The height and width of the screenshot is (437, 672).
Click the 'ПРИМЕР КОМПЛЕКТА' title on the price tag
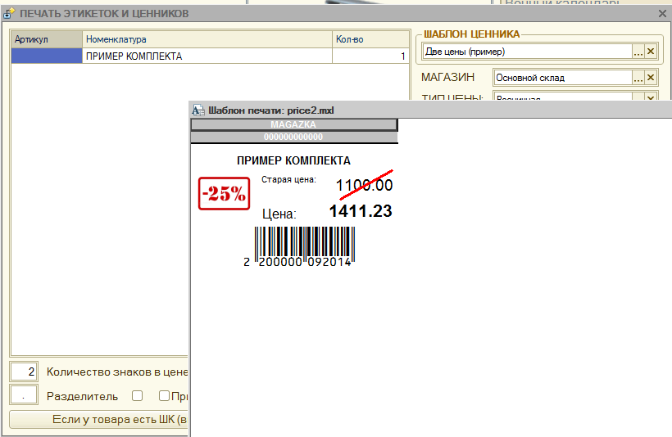[x=293, y=160]
